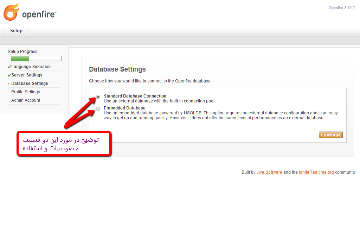Open the Jive Software link
This screenshot has width=360, height=234.
click(269, 172)
